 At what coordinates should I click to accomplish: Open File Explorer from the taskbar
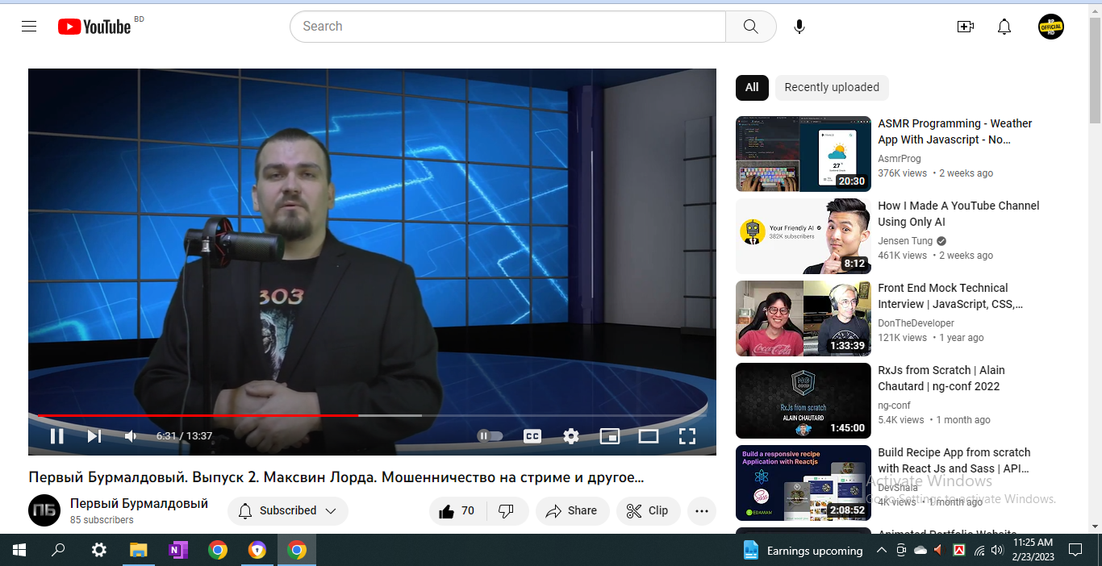[139, 550]
